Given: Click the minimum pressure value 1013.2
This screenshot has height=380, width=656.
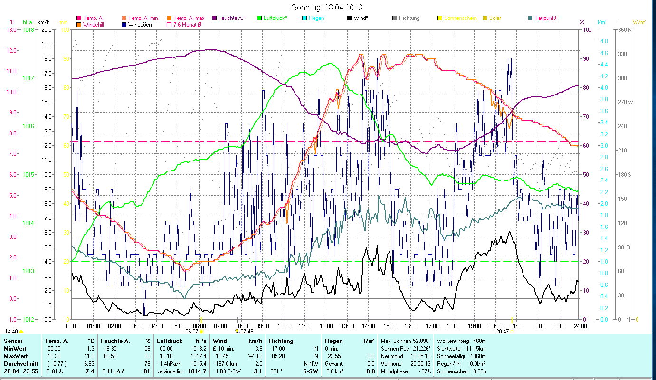Looking at the screenshot, I should tap(198, 349).
